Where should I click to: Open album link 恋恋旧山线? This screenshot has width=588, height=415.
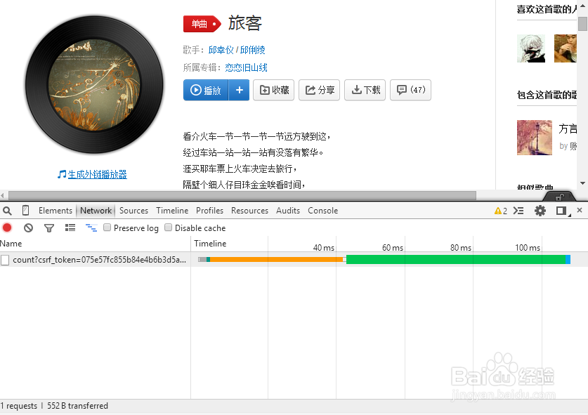coord(246,67)
